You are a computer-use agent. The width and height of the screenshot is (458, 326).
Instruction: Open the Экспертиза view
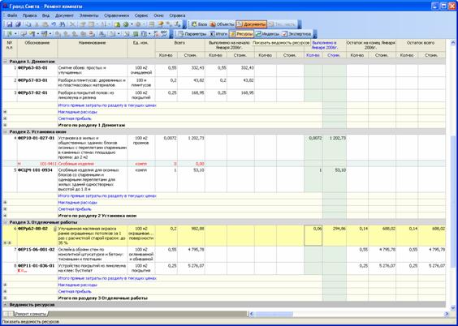tap(296, 34)
